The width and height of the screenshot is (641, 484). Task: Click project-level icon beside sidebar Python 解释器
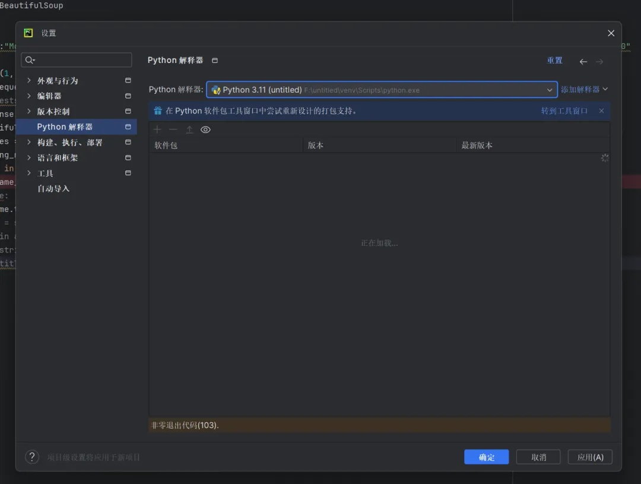(128, 127)
